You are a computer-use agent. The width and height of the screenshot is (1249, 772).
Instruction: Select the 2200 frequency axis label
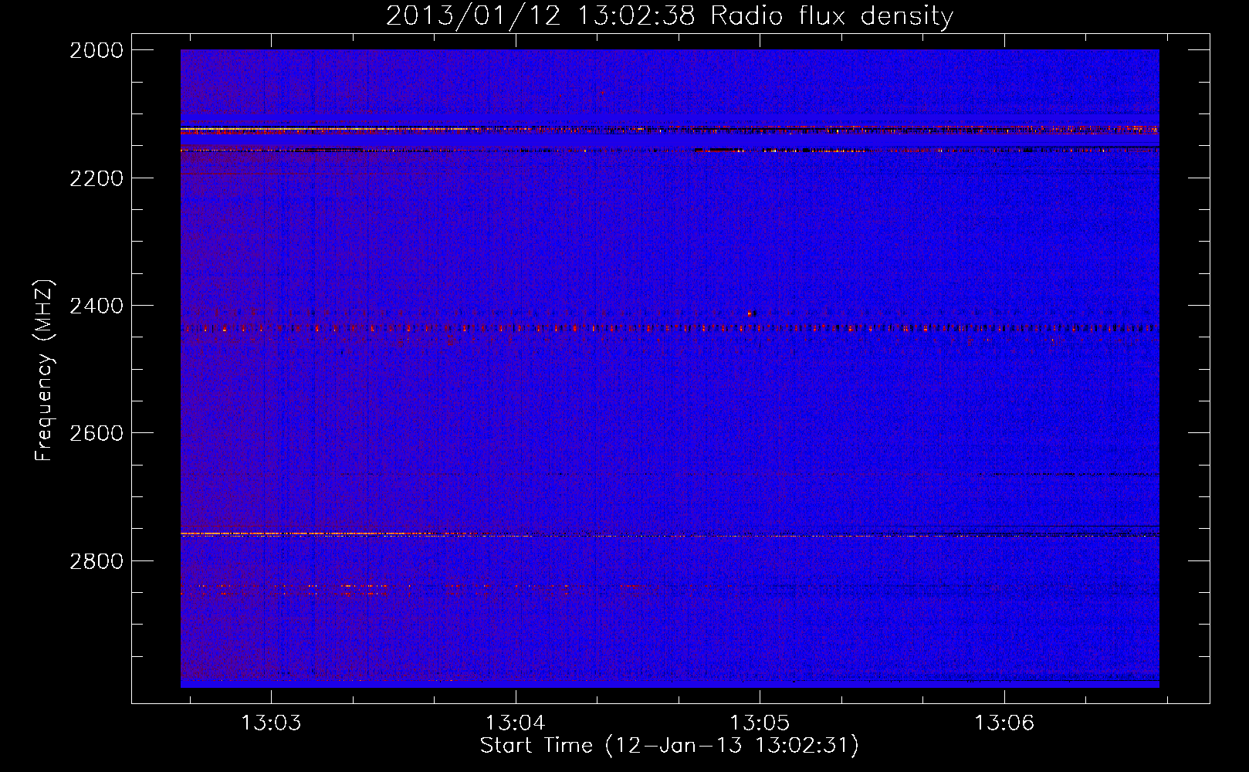(x=96, y=178)
